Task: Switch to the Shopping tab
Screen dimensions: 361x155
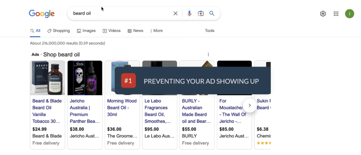Action: tap(59, 31)
